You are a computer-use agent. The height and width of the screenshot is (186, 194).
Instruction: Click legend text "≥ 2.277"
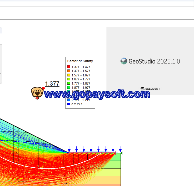(77, 104)
